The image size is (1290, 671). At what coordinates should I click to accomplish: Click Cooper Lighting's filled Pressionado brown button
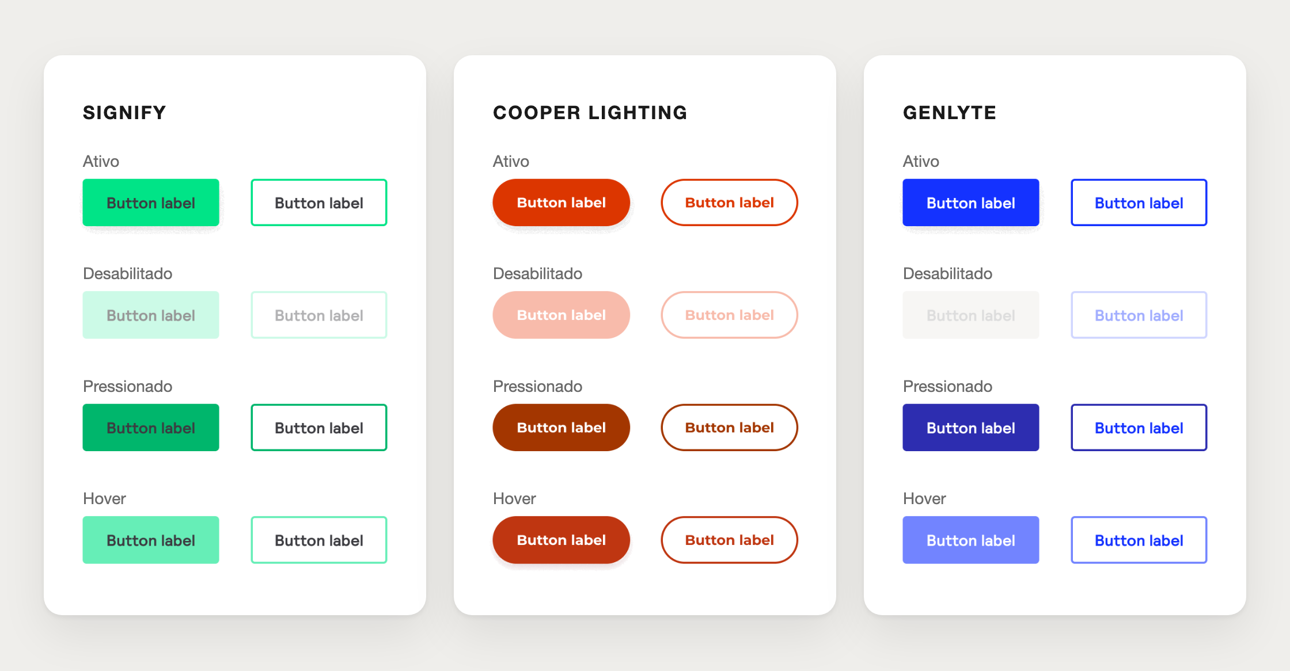pos(561,428)
